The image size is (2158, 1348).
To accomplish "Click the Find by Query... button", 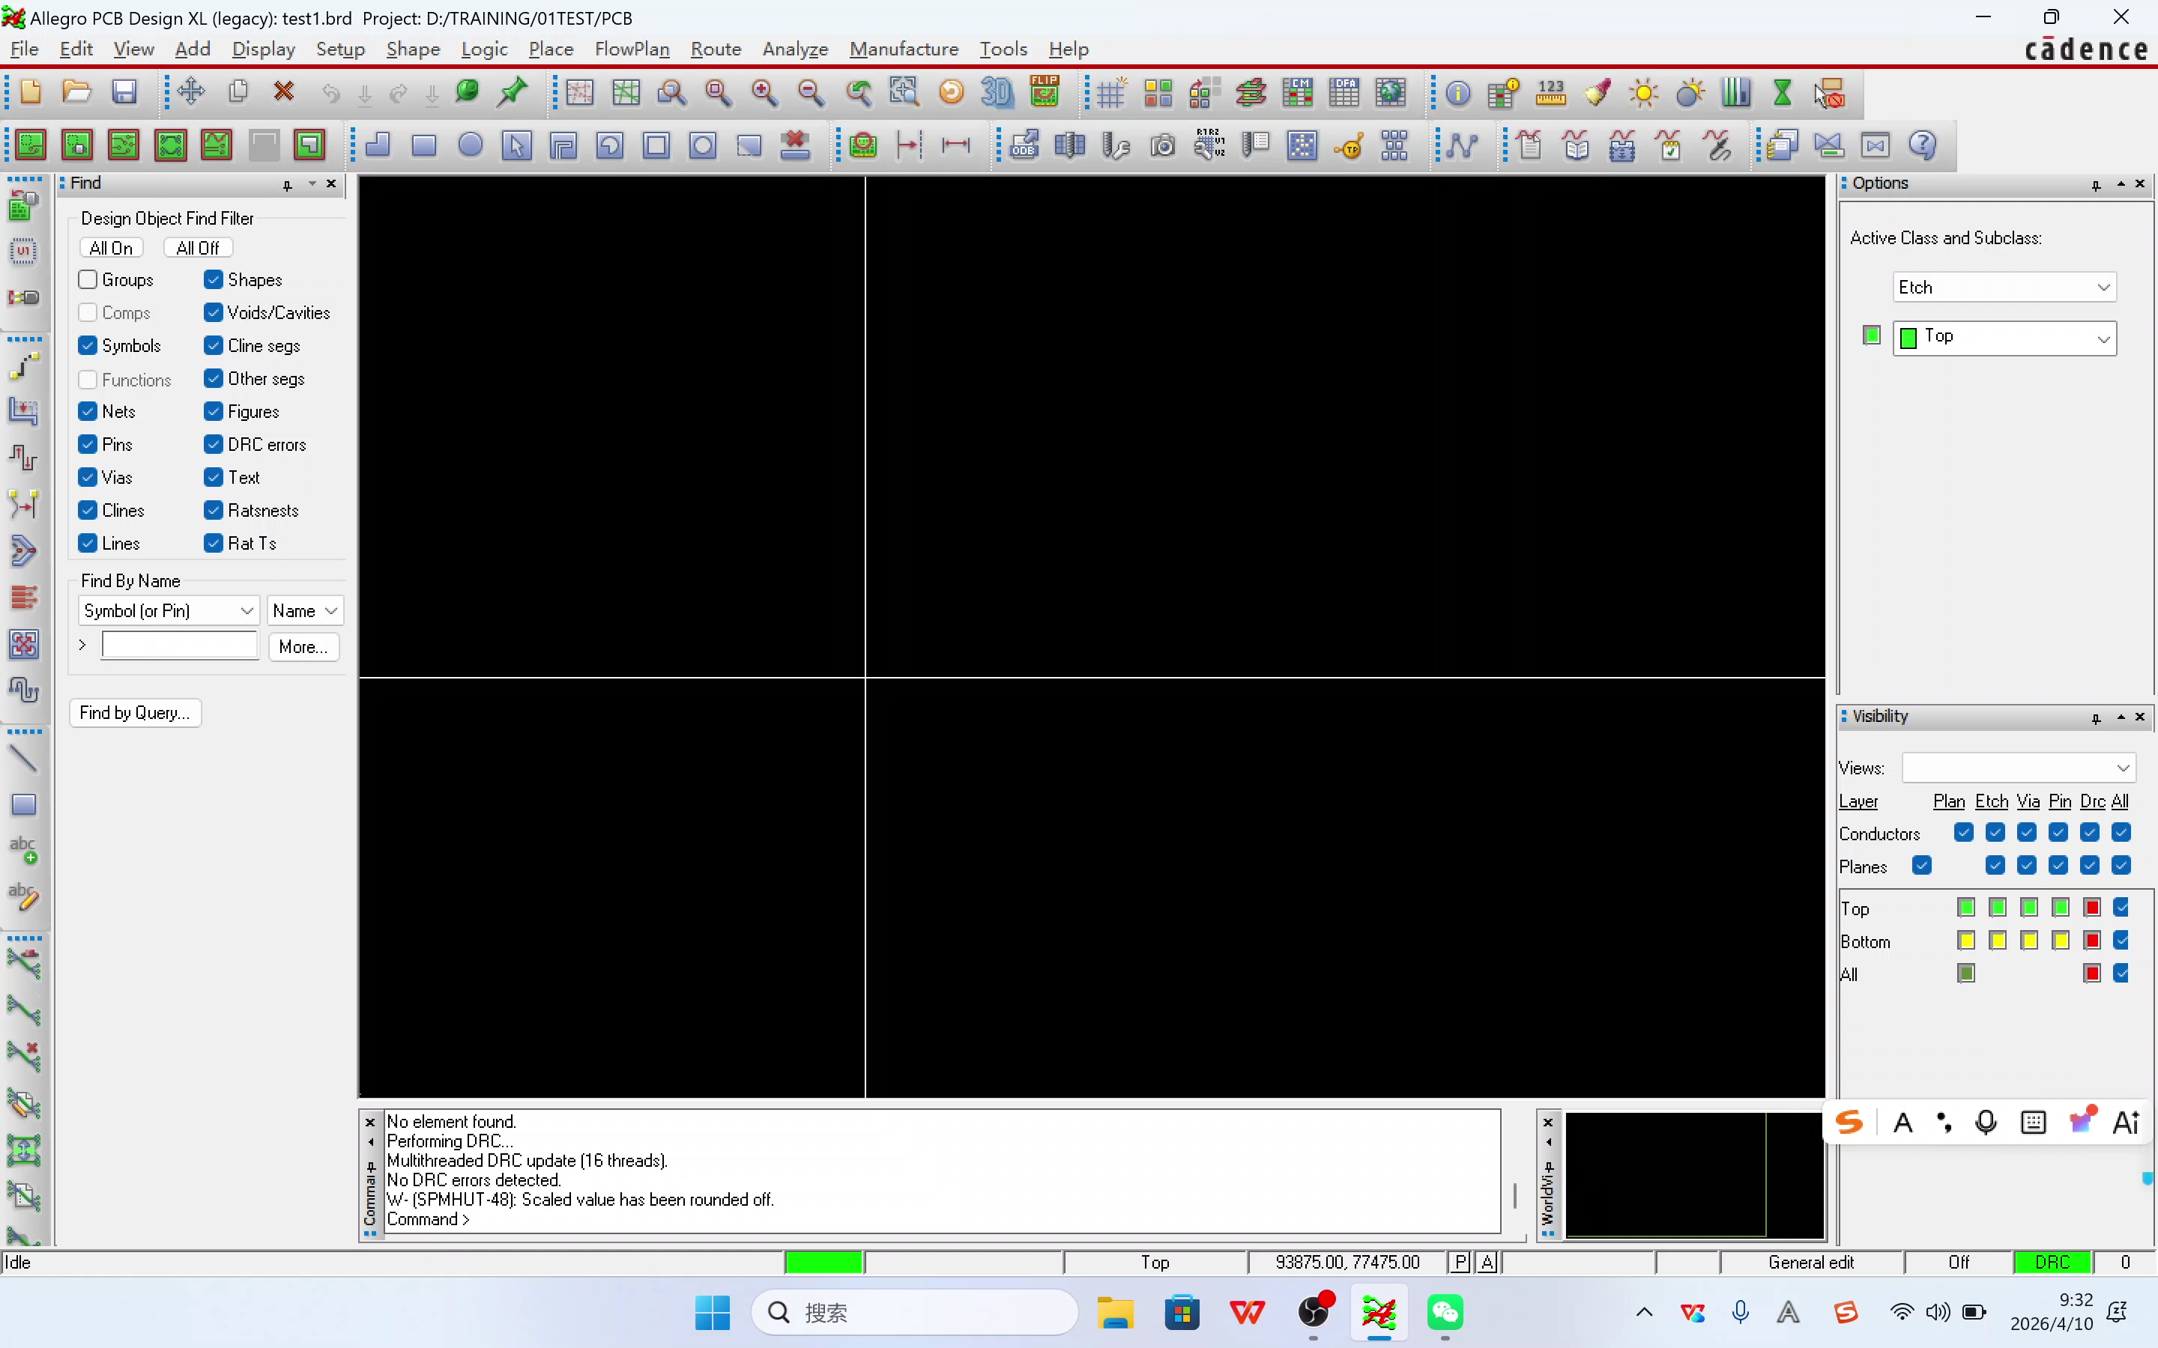I will coord(135,712).
